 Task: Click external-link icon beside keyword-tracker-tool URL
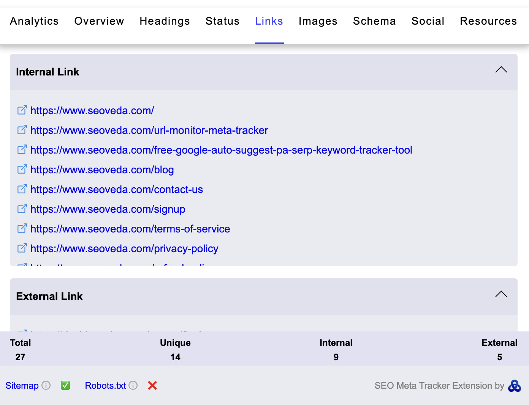(x=22, y=149)
